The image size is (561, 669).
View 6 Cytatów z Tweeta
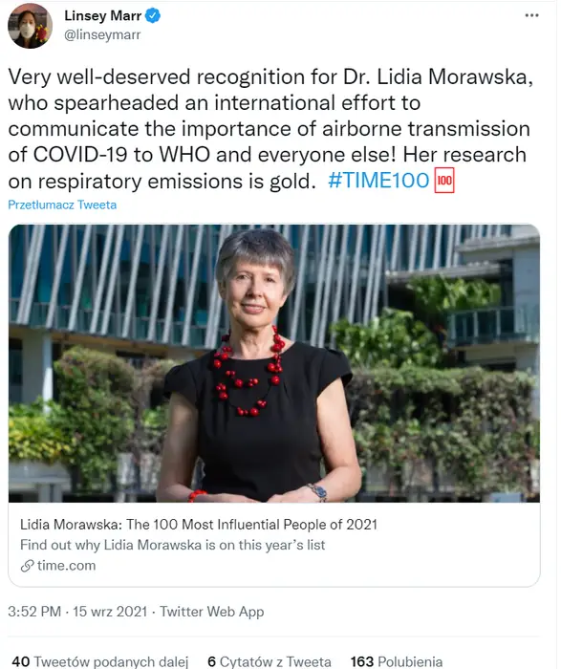270,661
